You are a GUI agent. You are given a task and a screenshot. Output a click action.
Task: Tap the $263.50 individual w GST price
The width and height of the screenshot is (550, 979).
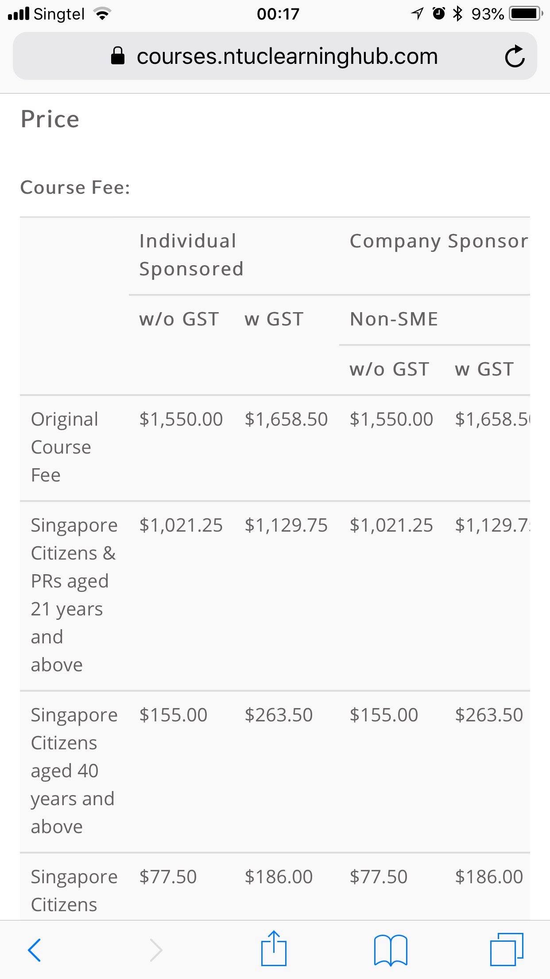tap(279, 715)
